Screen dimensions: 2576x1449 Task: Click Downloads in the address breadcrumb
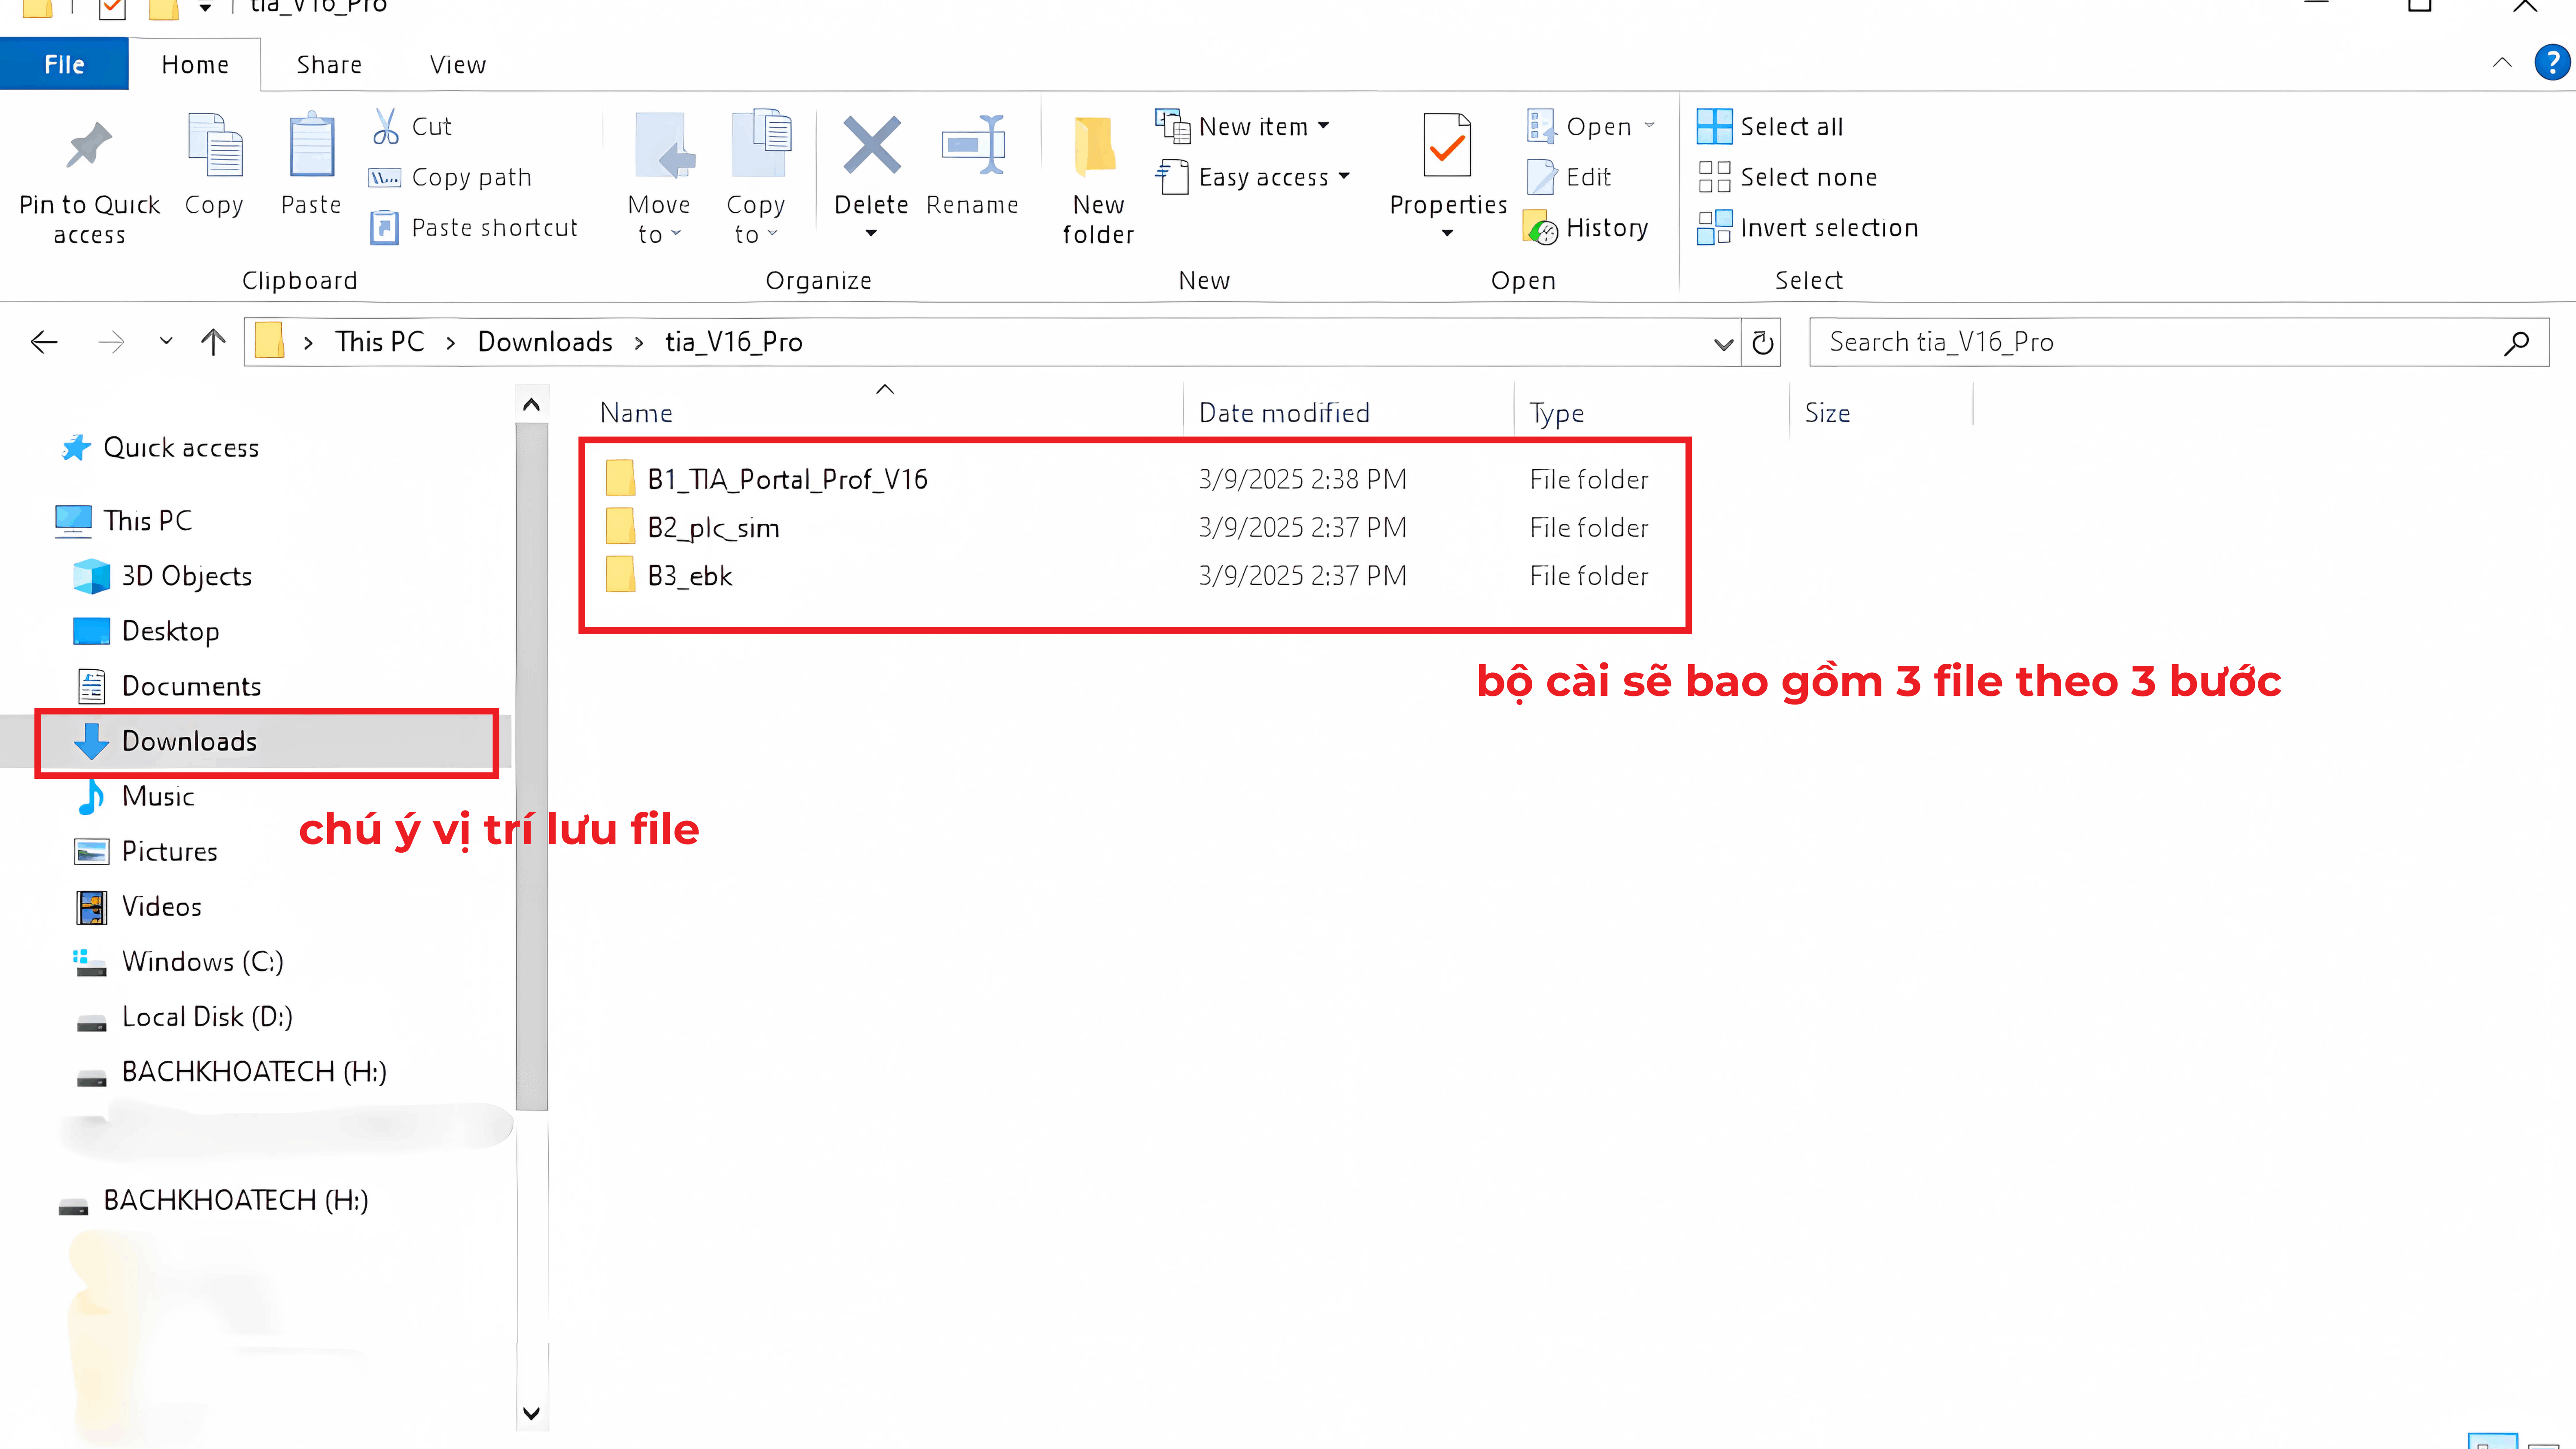(545, 342)
